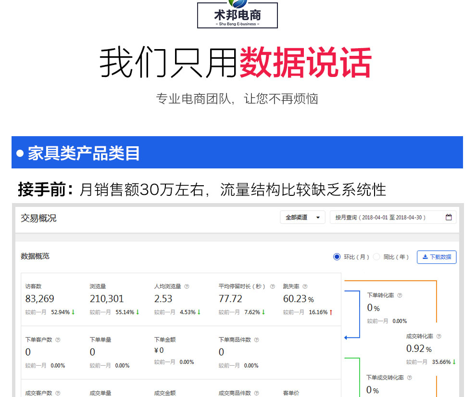Click the 术邦电商 logo at top
The image size is (476, 397).
click(x=238, y=14)
